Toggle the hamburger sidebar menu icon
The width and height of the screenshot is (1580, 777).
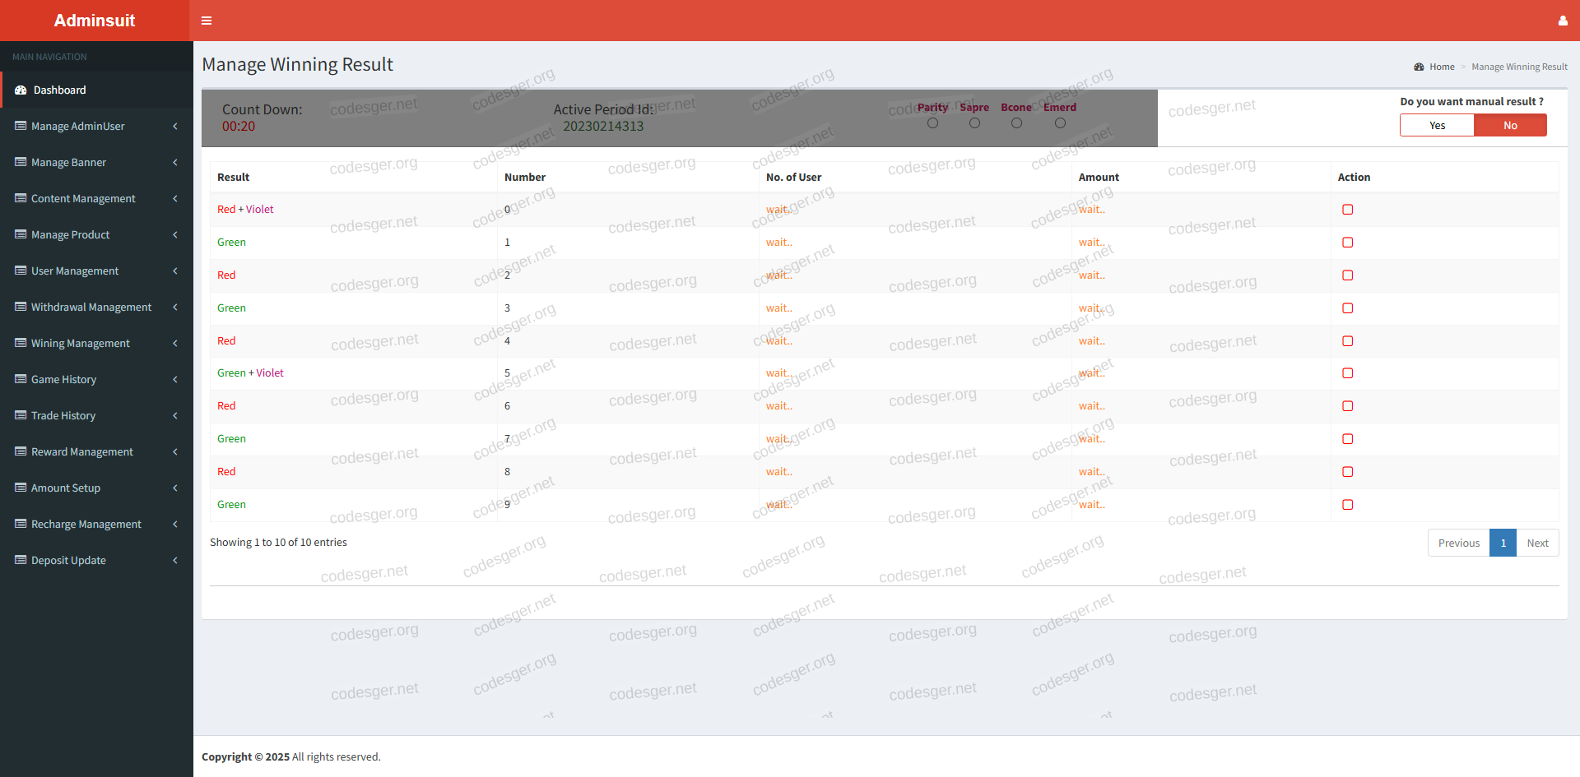(207, 21)
